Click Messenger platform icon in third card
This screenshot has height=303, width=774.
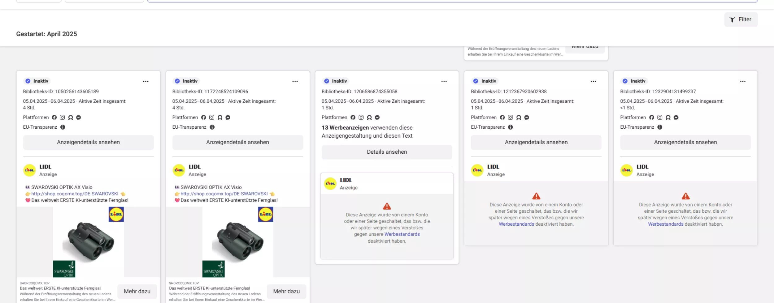click(x=377, y=117)
